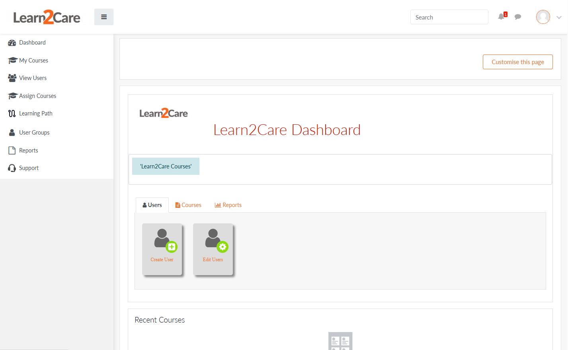Click the My Courses graduation cap icon
The image size is (568, 350).
pos(12,61)
